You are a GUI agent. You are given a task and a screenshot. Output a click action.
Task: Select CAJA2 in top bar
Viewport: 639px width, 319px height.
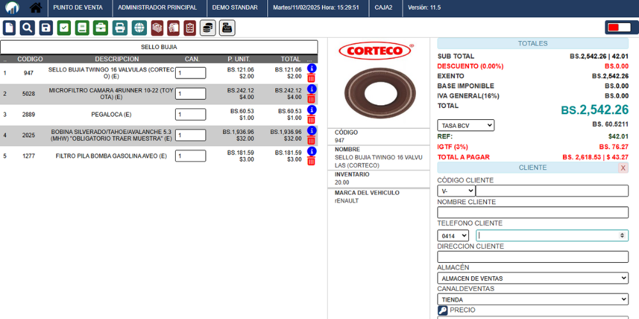pos(383,7)
